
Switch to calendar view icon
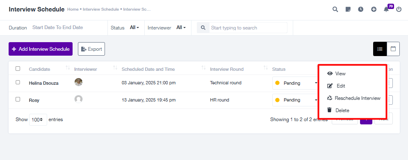(393, 49)
